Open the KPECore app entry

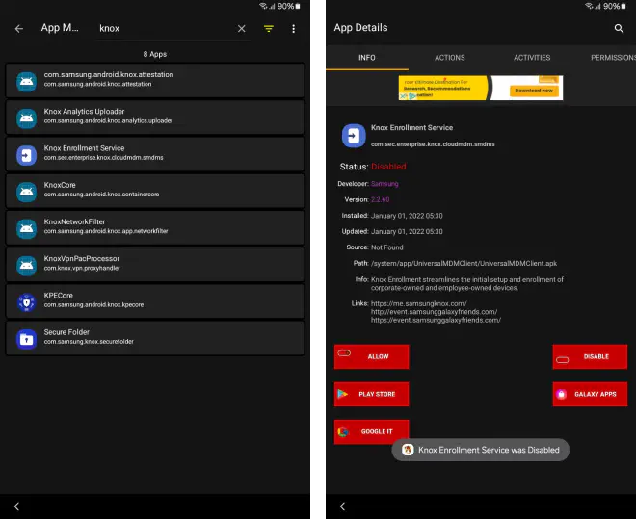pos(155,301)
